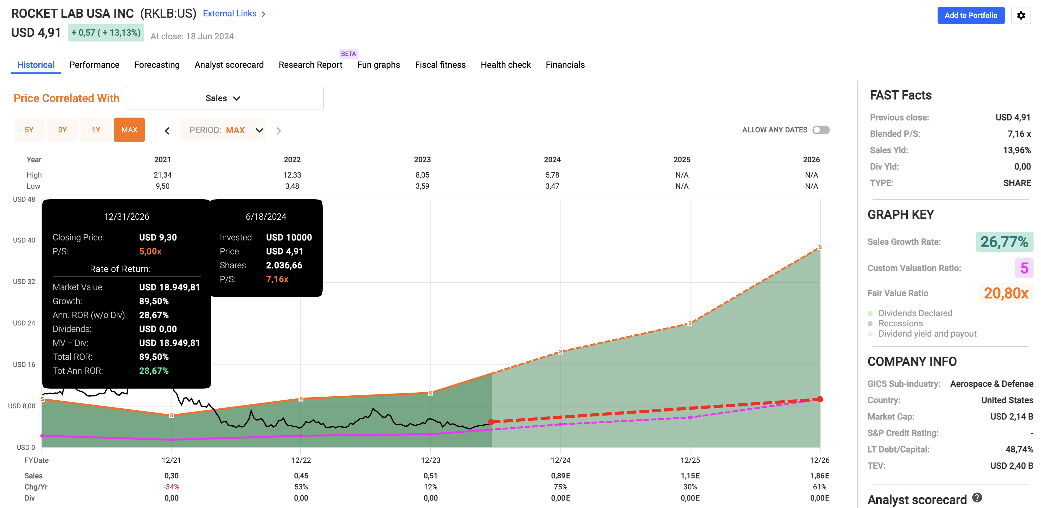
Task: Click the Analyst scorecard help question mark
Action: coord(977,497)
